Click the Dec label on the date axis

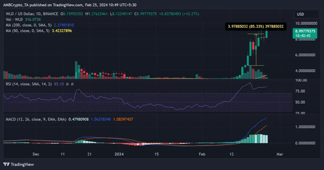click(x=36, y=154)
